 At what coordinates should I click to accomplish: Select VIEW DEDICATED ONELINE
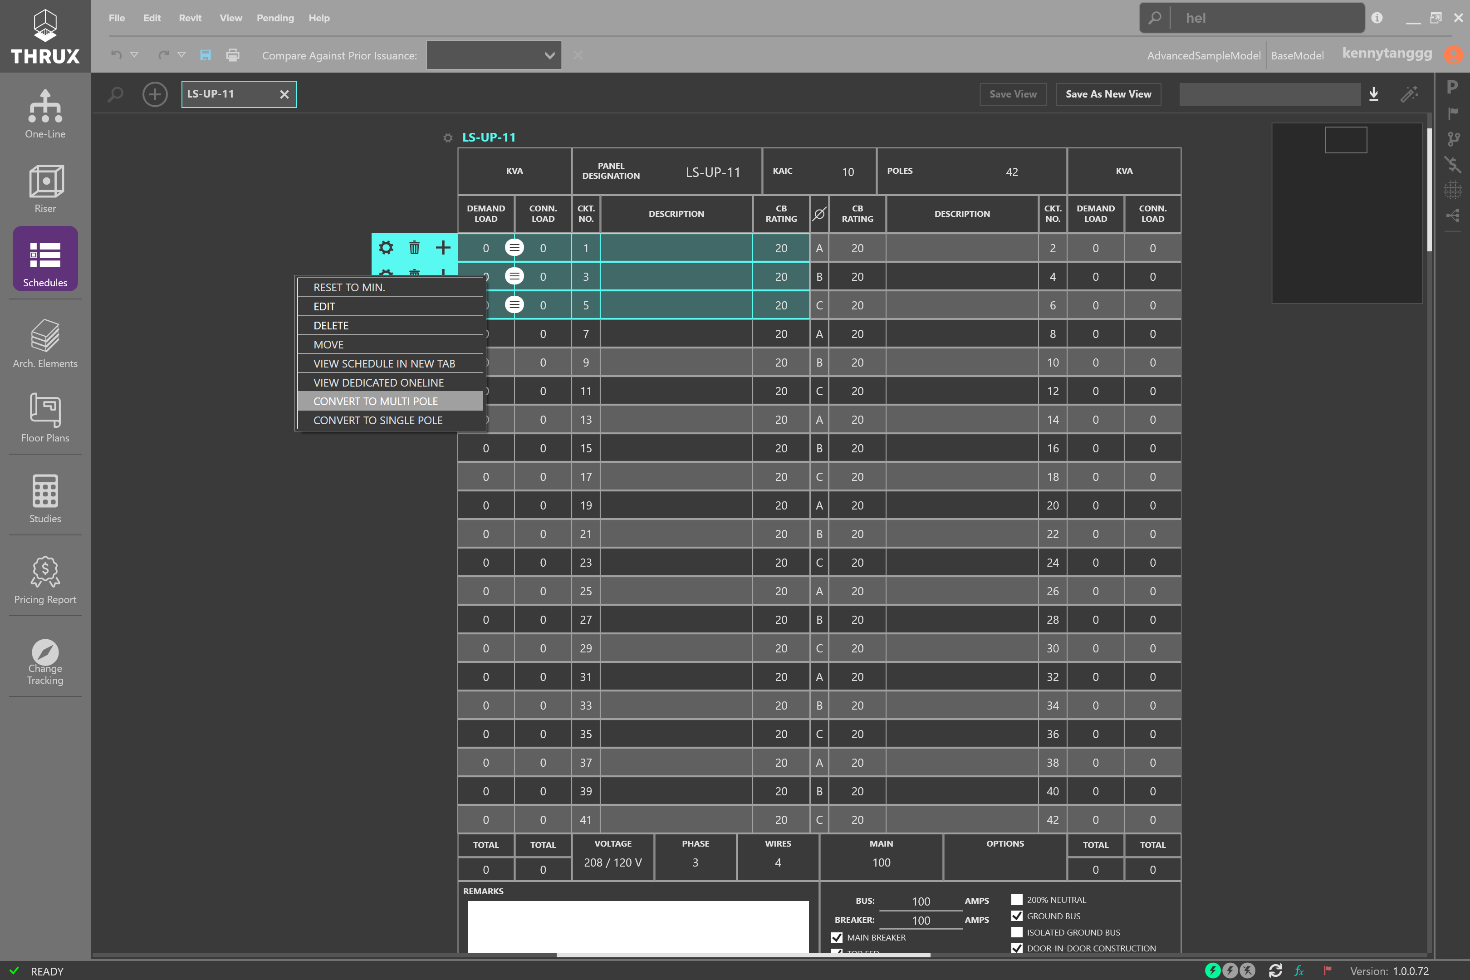click(390, 382)
